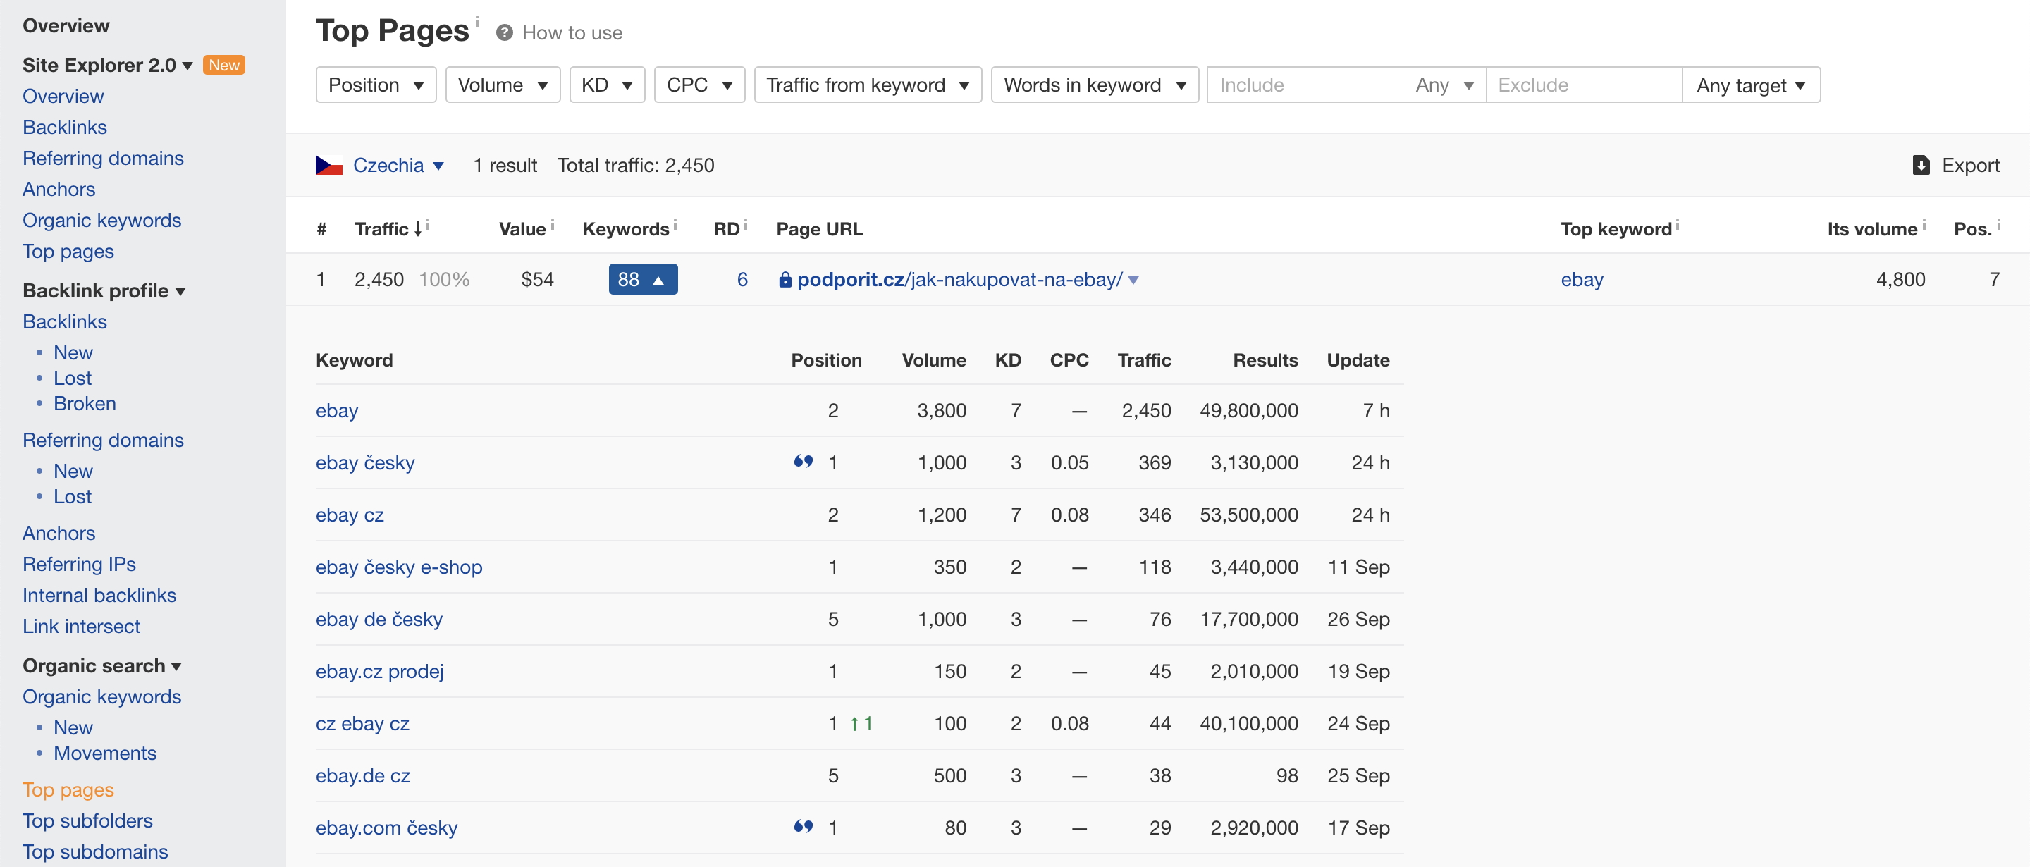Click the lock icon before podporit.cz URL
The width and height of the screenshot is (2030, 867).
tap(785, 280)
